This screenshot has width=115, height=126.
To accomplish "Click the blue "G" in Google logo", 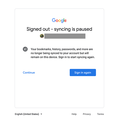I will (x=54, y=20).
